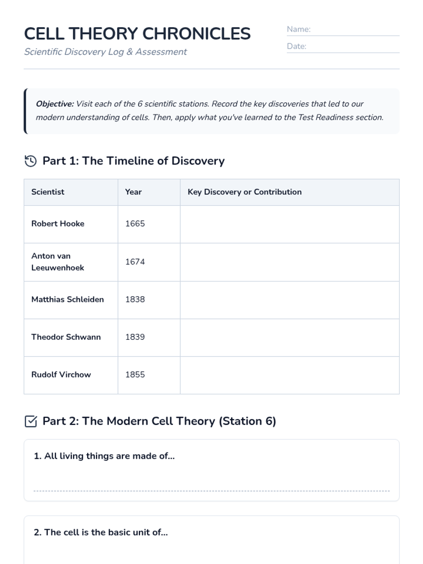The image size is (423, 564).
Task: Click the timeline history clock icon
Action: click(x=31, y=161)
